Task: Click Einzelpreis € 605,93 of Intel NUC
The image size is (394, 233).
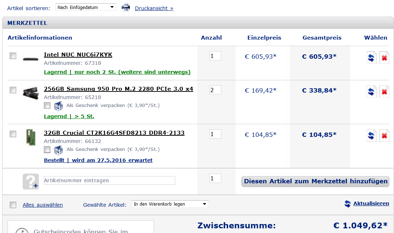Action: point(261,57)
